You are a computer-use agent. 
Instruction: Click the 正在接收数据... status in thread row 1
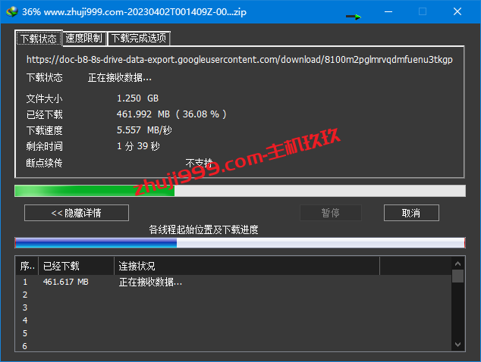click(x=150, y=282)
